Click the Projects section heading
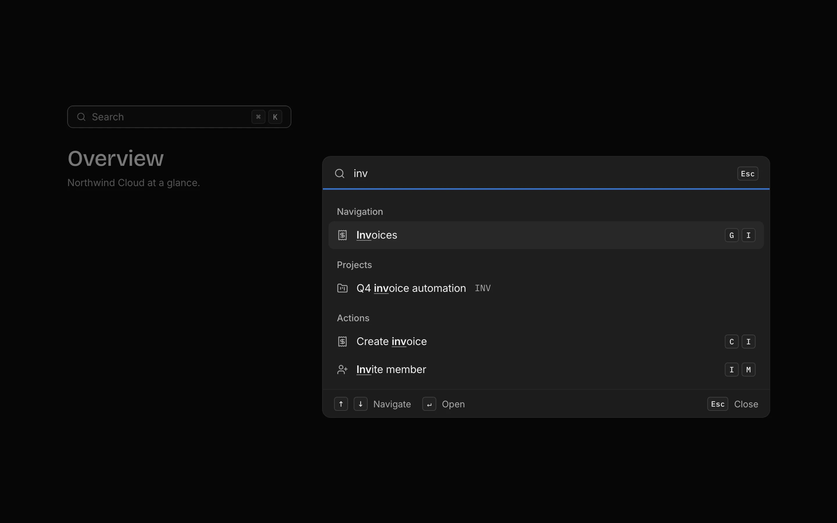The width and height of the screenshot is (837, 523). point(354,265)
